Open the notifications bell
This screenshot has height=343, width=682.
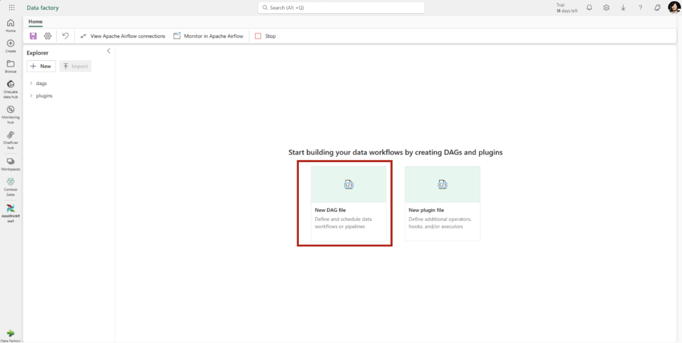(589, 8)
